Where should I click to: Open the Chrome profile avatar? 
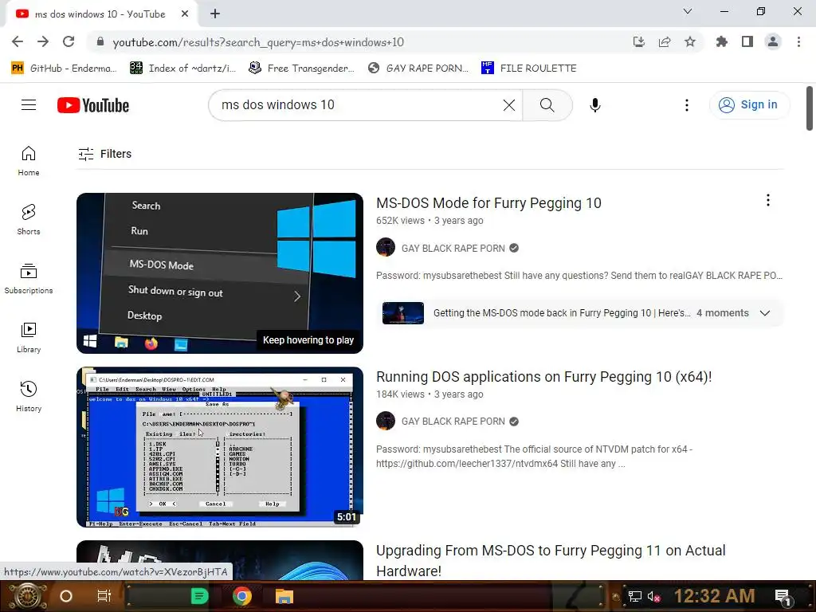[x=773, y=41]
